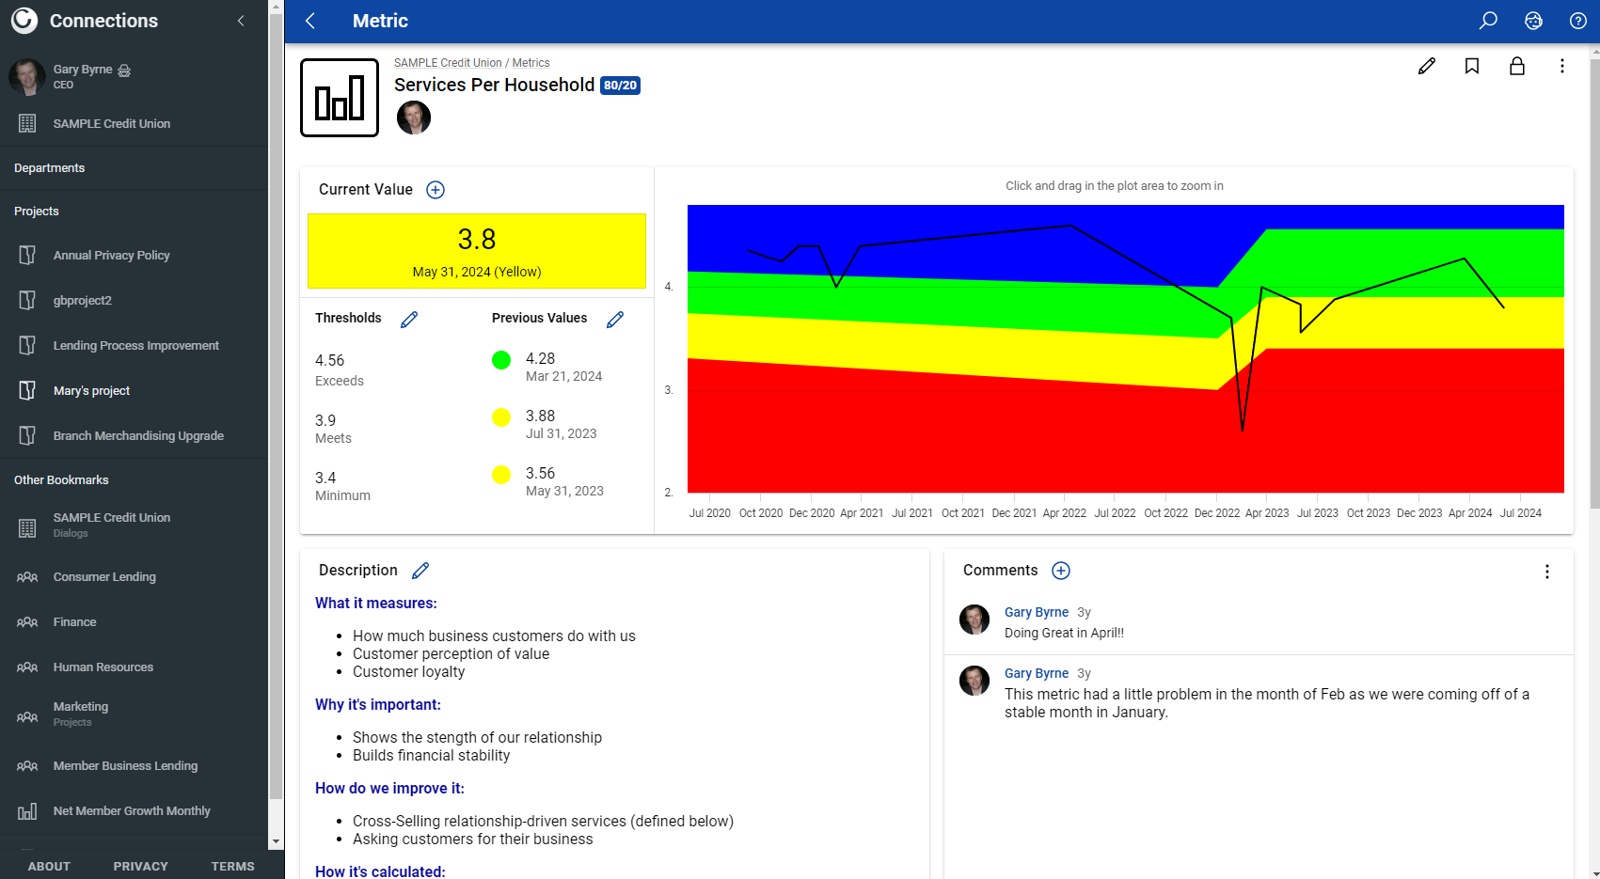Click the sidebar vertical scrollbar
Viewport: 1600px width, 879px height.
click(x=276, y=404)
